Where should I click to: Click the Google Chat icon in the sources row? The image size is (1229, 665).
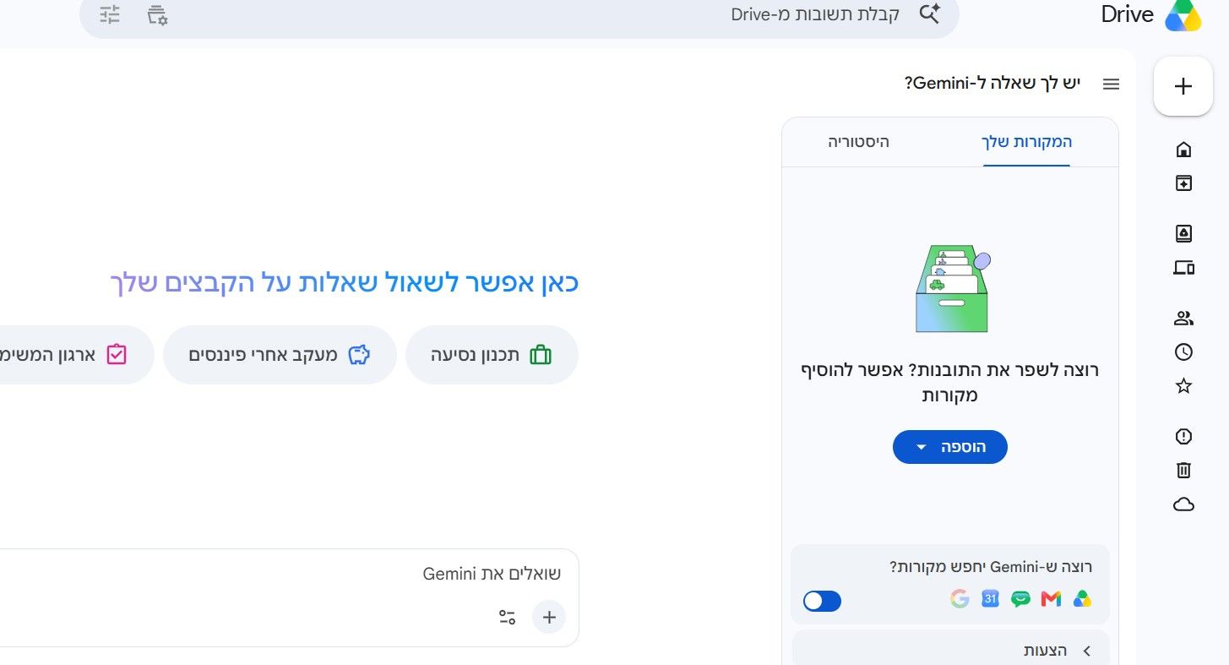coord(1021,599)
